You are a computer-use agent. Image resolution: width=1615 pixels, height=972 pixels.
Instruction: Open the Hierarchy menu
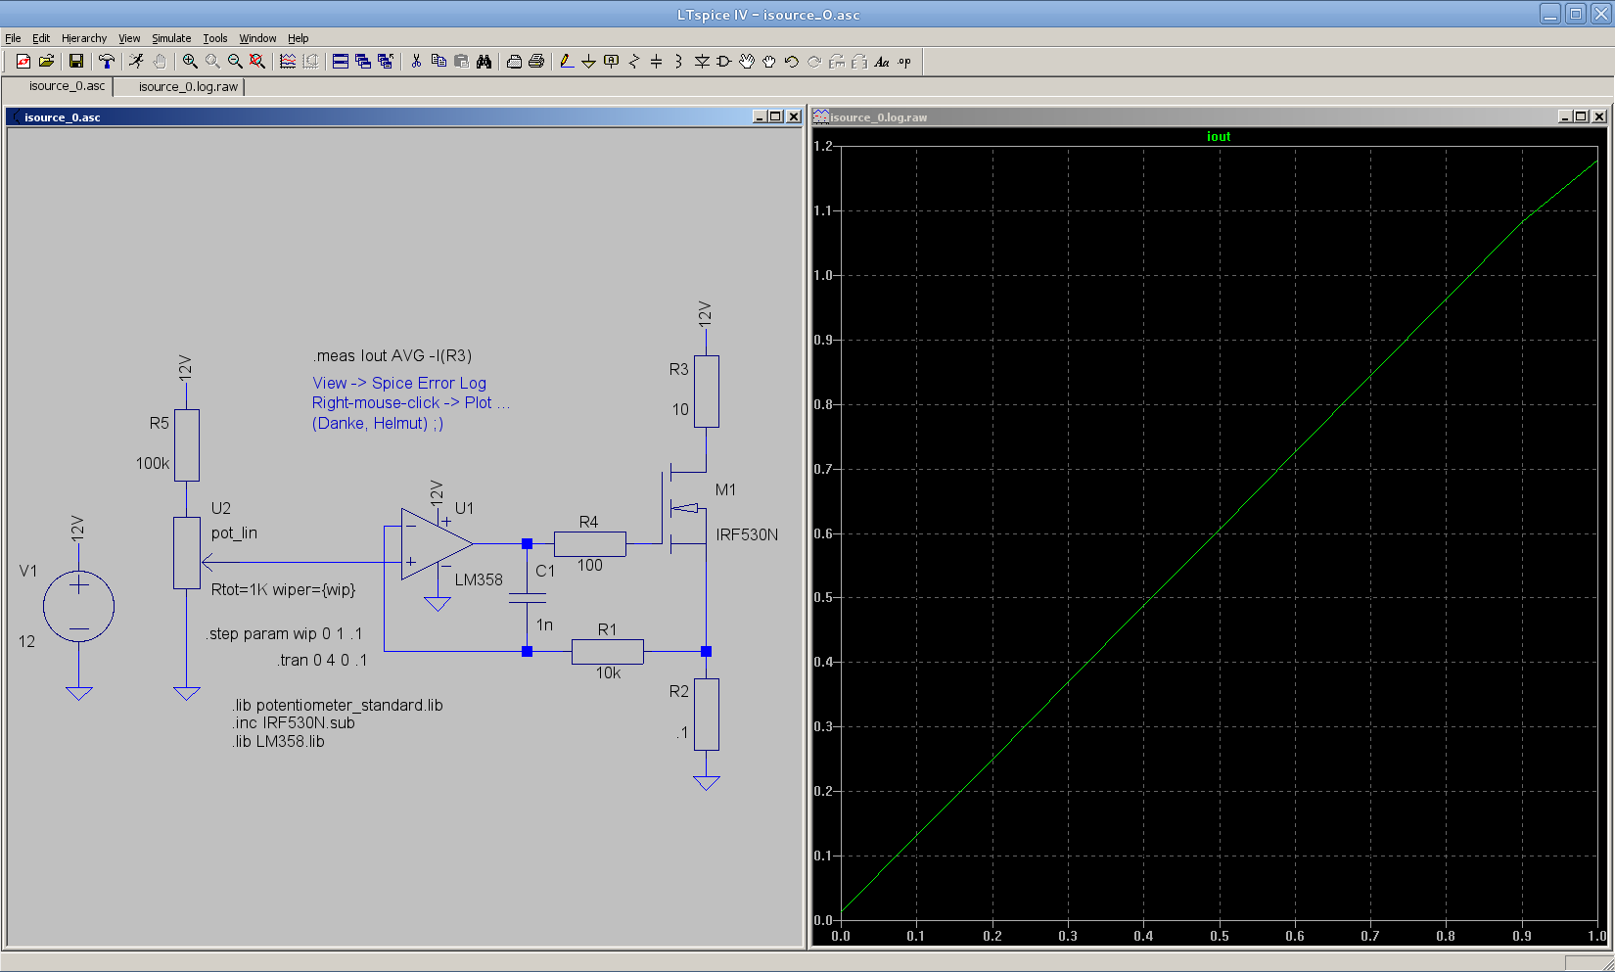84,38
